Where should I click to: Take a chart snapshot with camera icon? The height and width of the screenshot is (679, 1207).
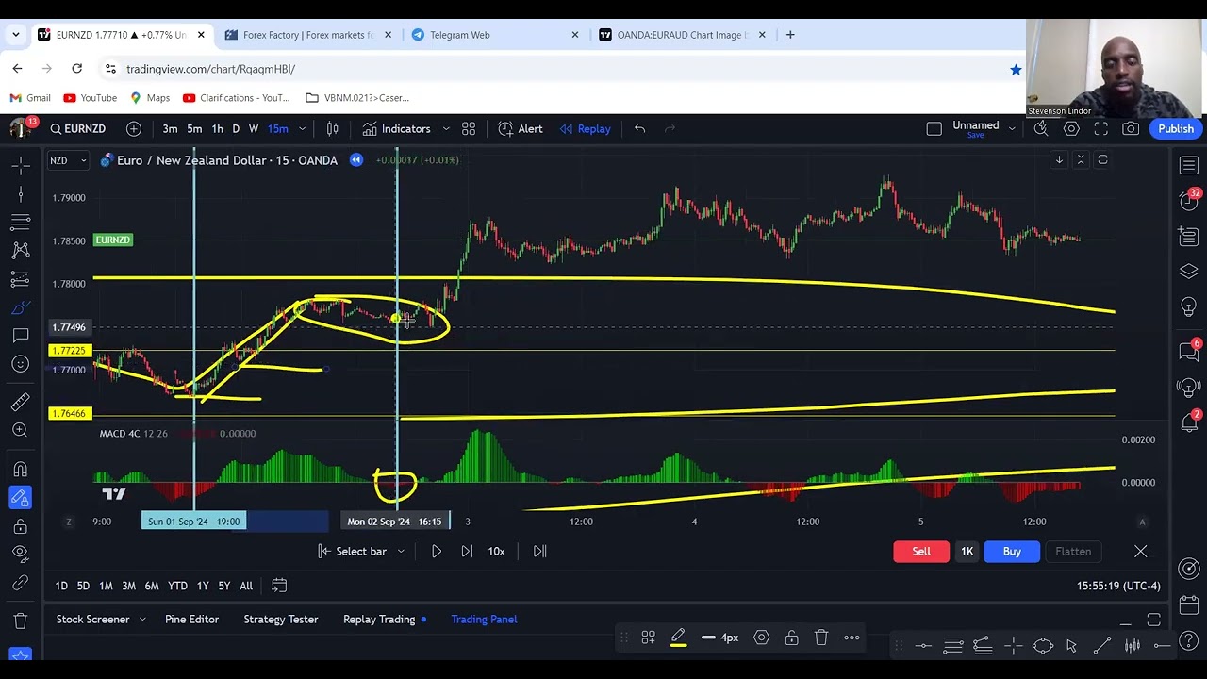click(x=1131, y=129)
